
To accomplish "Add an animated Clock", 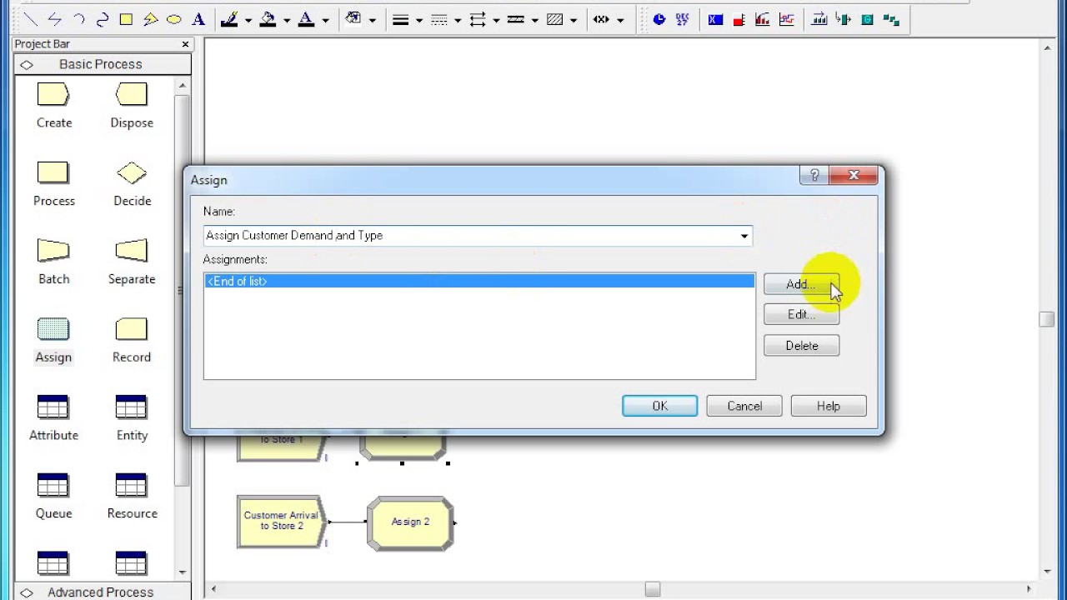I will 659,19.
